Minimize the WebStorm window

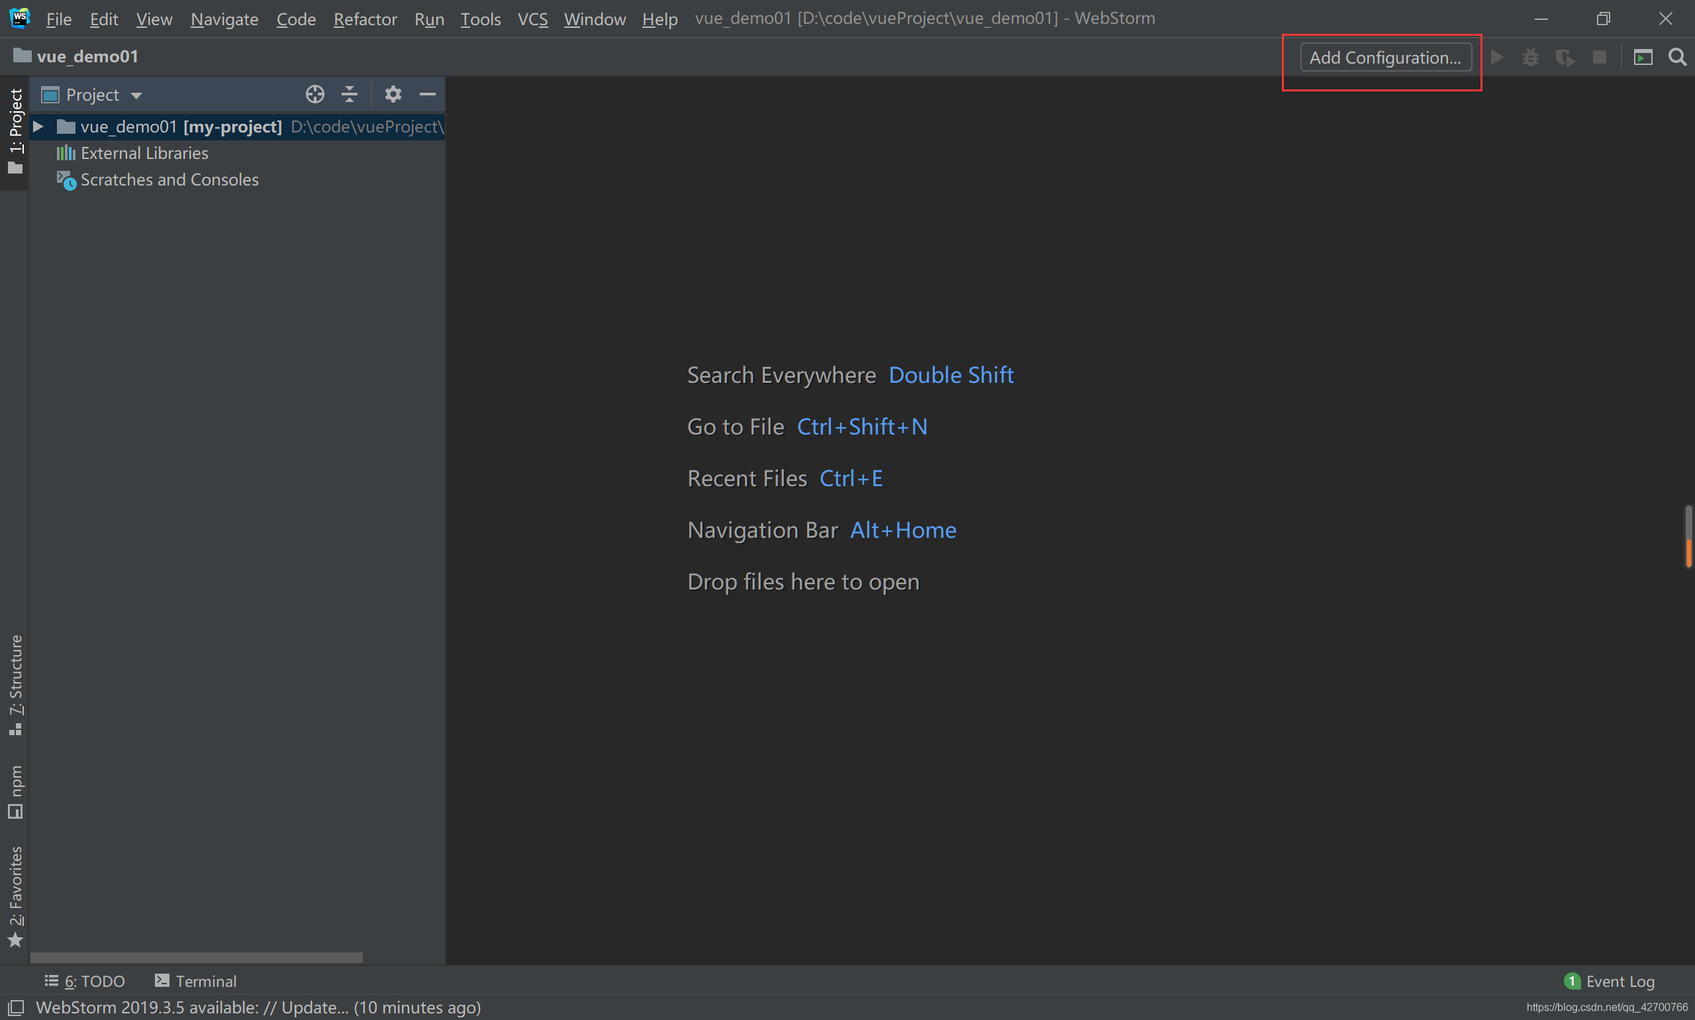click(x=1541, y=19)
